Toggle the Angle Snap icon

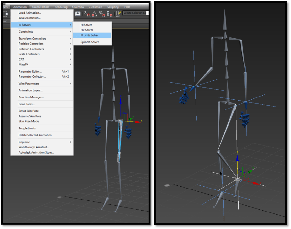pos(94,14)
